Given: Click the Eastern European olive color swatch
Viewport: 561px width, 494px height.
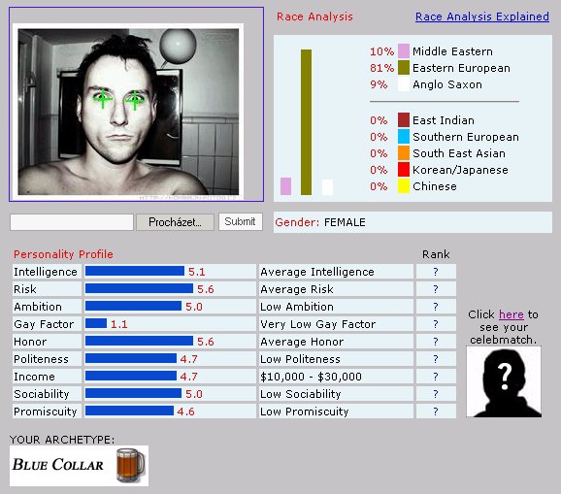Looking at the screenshot, I should (404, 68).
